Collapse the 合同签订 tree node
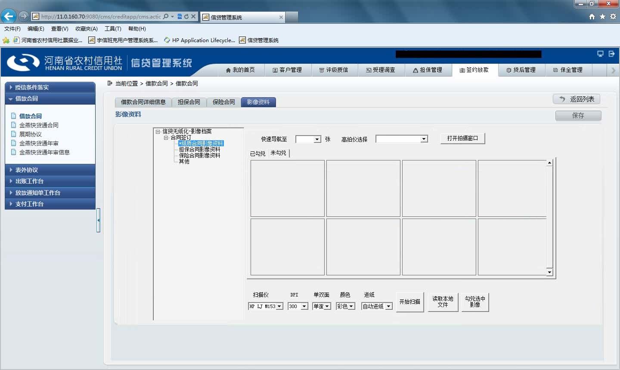Image resolution: width=620 pixels, height=370 pixels. pos(166,138)
